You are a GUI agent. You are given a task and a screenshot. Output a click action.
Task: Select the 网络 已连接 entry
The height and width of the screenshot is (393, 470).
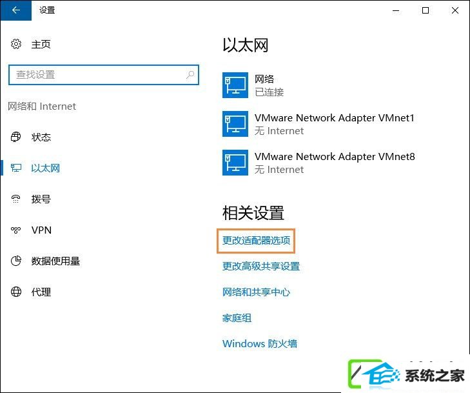pyautogui.click(x=253, y=85)
